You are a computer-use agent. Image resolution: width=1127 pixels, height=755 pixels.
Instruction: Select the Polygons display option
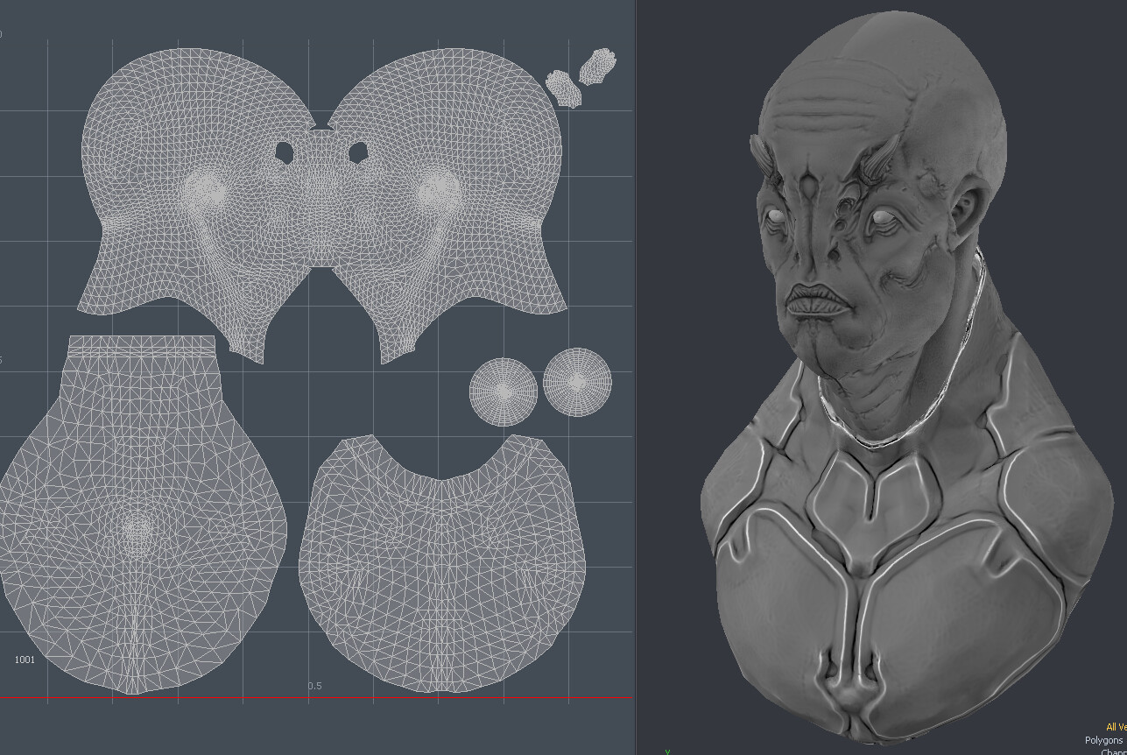coord(1103,740)
